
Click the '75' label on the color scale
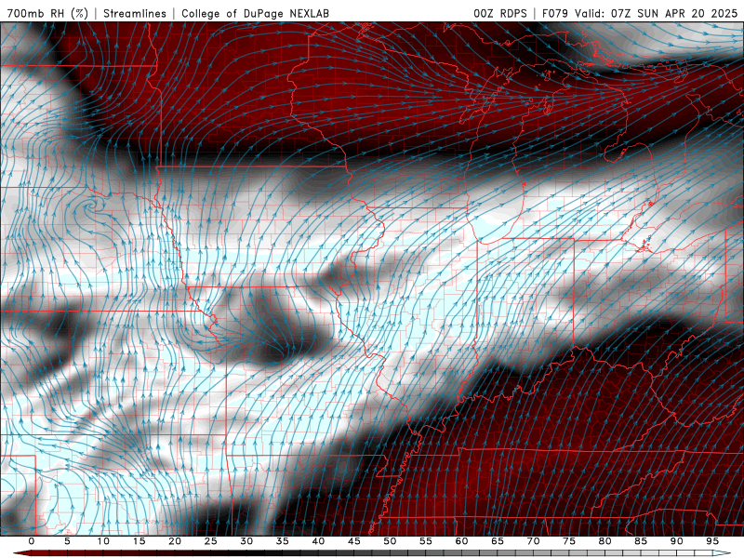(569, 541)
